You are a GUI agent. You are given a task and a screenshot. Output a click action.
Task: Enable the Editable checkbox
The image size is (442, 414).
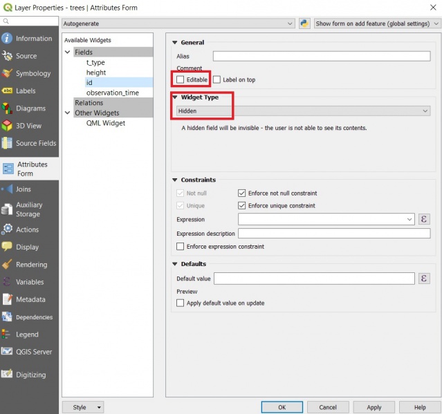[x=181, y=80]
